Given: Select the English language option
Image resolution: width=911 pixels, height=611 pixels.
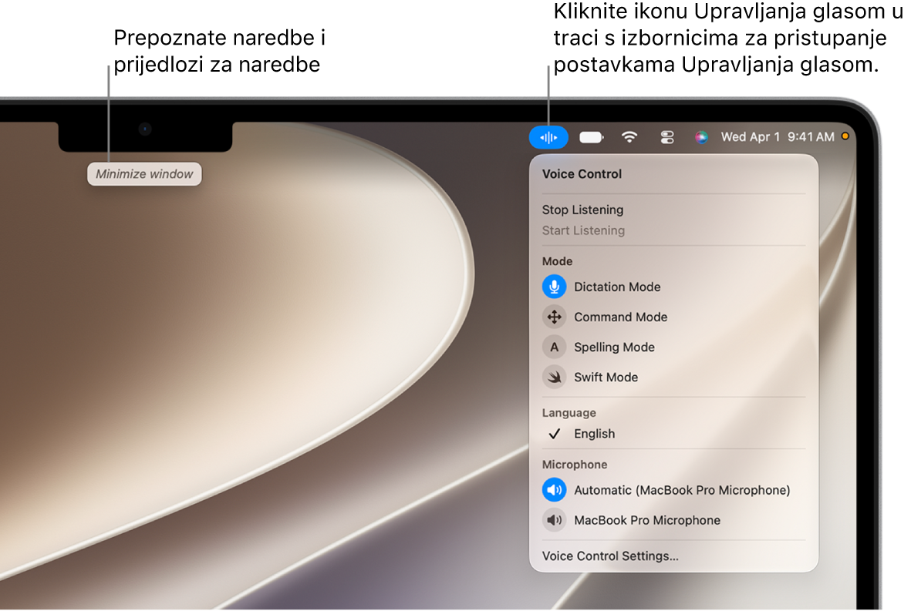Looking at the screenshot, I should pos(595,434).
